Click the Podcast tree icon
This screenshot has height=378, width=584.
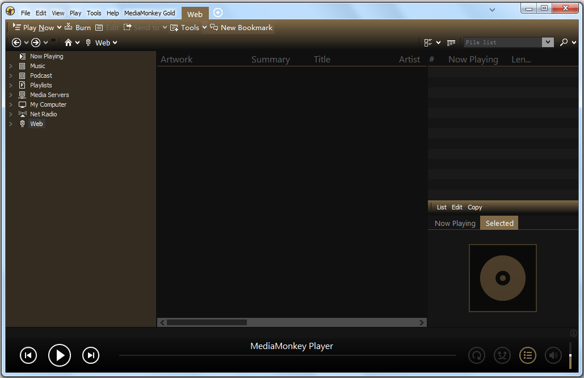(x=22, y=75)
